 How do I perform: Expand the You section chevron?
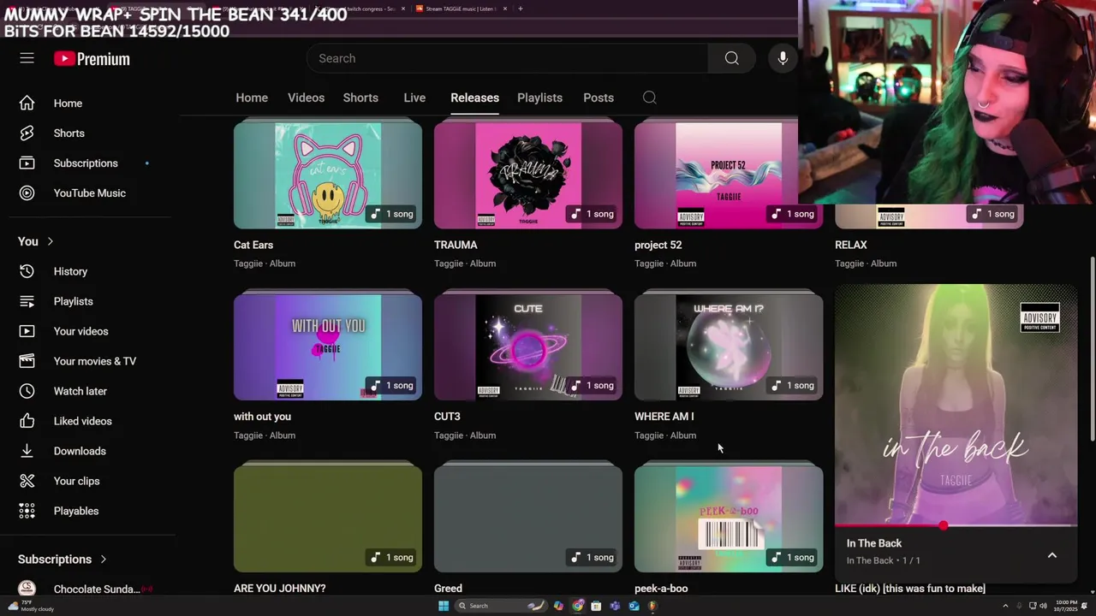coord(50,241)
